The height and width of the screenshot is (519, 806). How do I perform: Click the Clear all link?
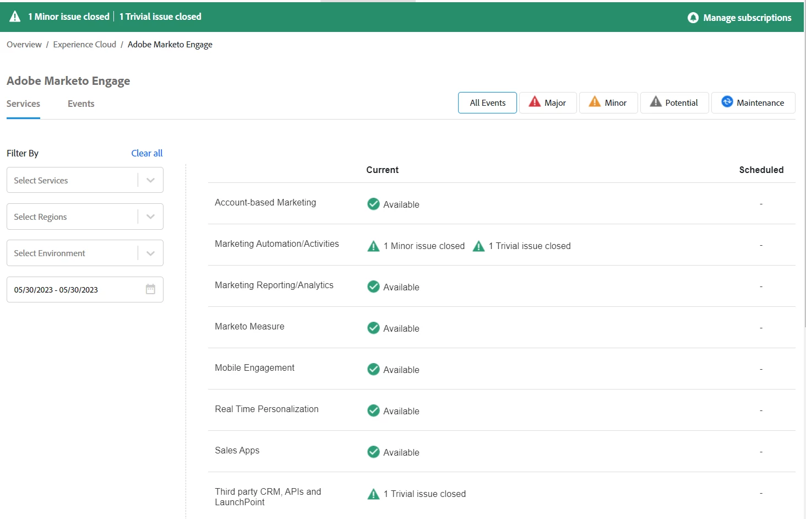click(146, 153)
